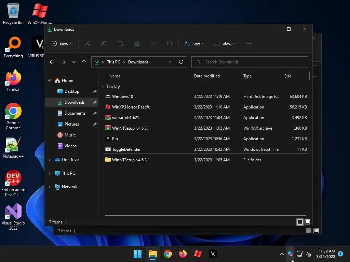The height and width of the screenshot is (262, 350).
Task: Open Windows Start button on taskbar
Action: [137, 254]
